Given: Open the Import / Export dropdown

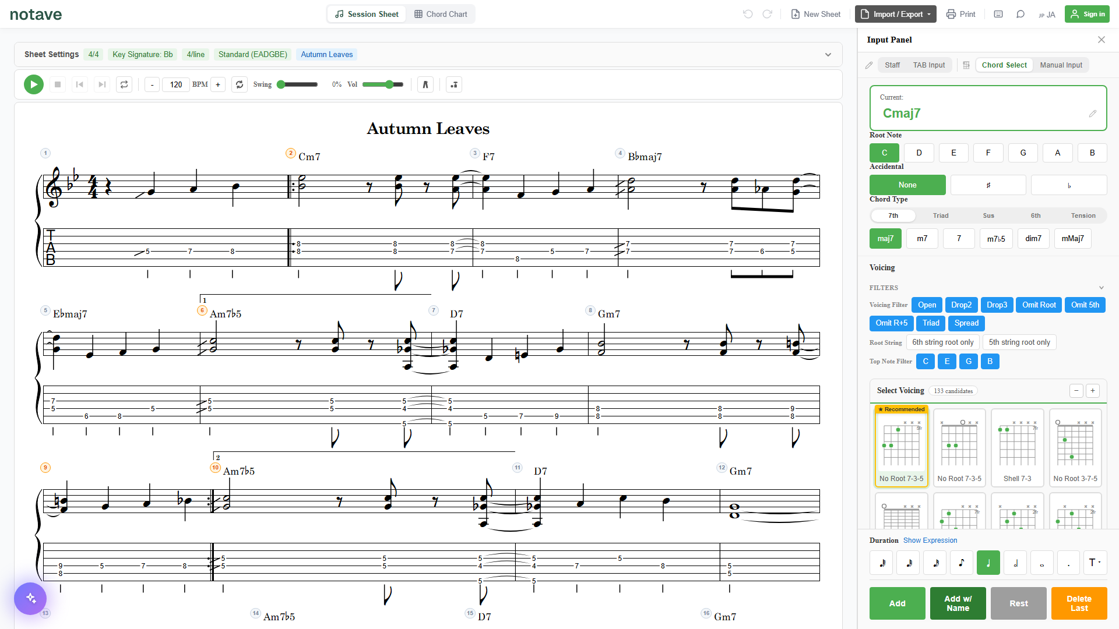Looking at the screenshot, I should 895,14.
